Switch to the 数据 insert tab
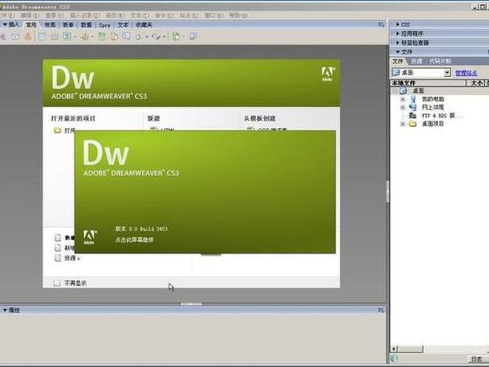 click(86, 24)
